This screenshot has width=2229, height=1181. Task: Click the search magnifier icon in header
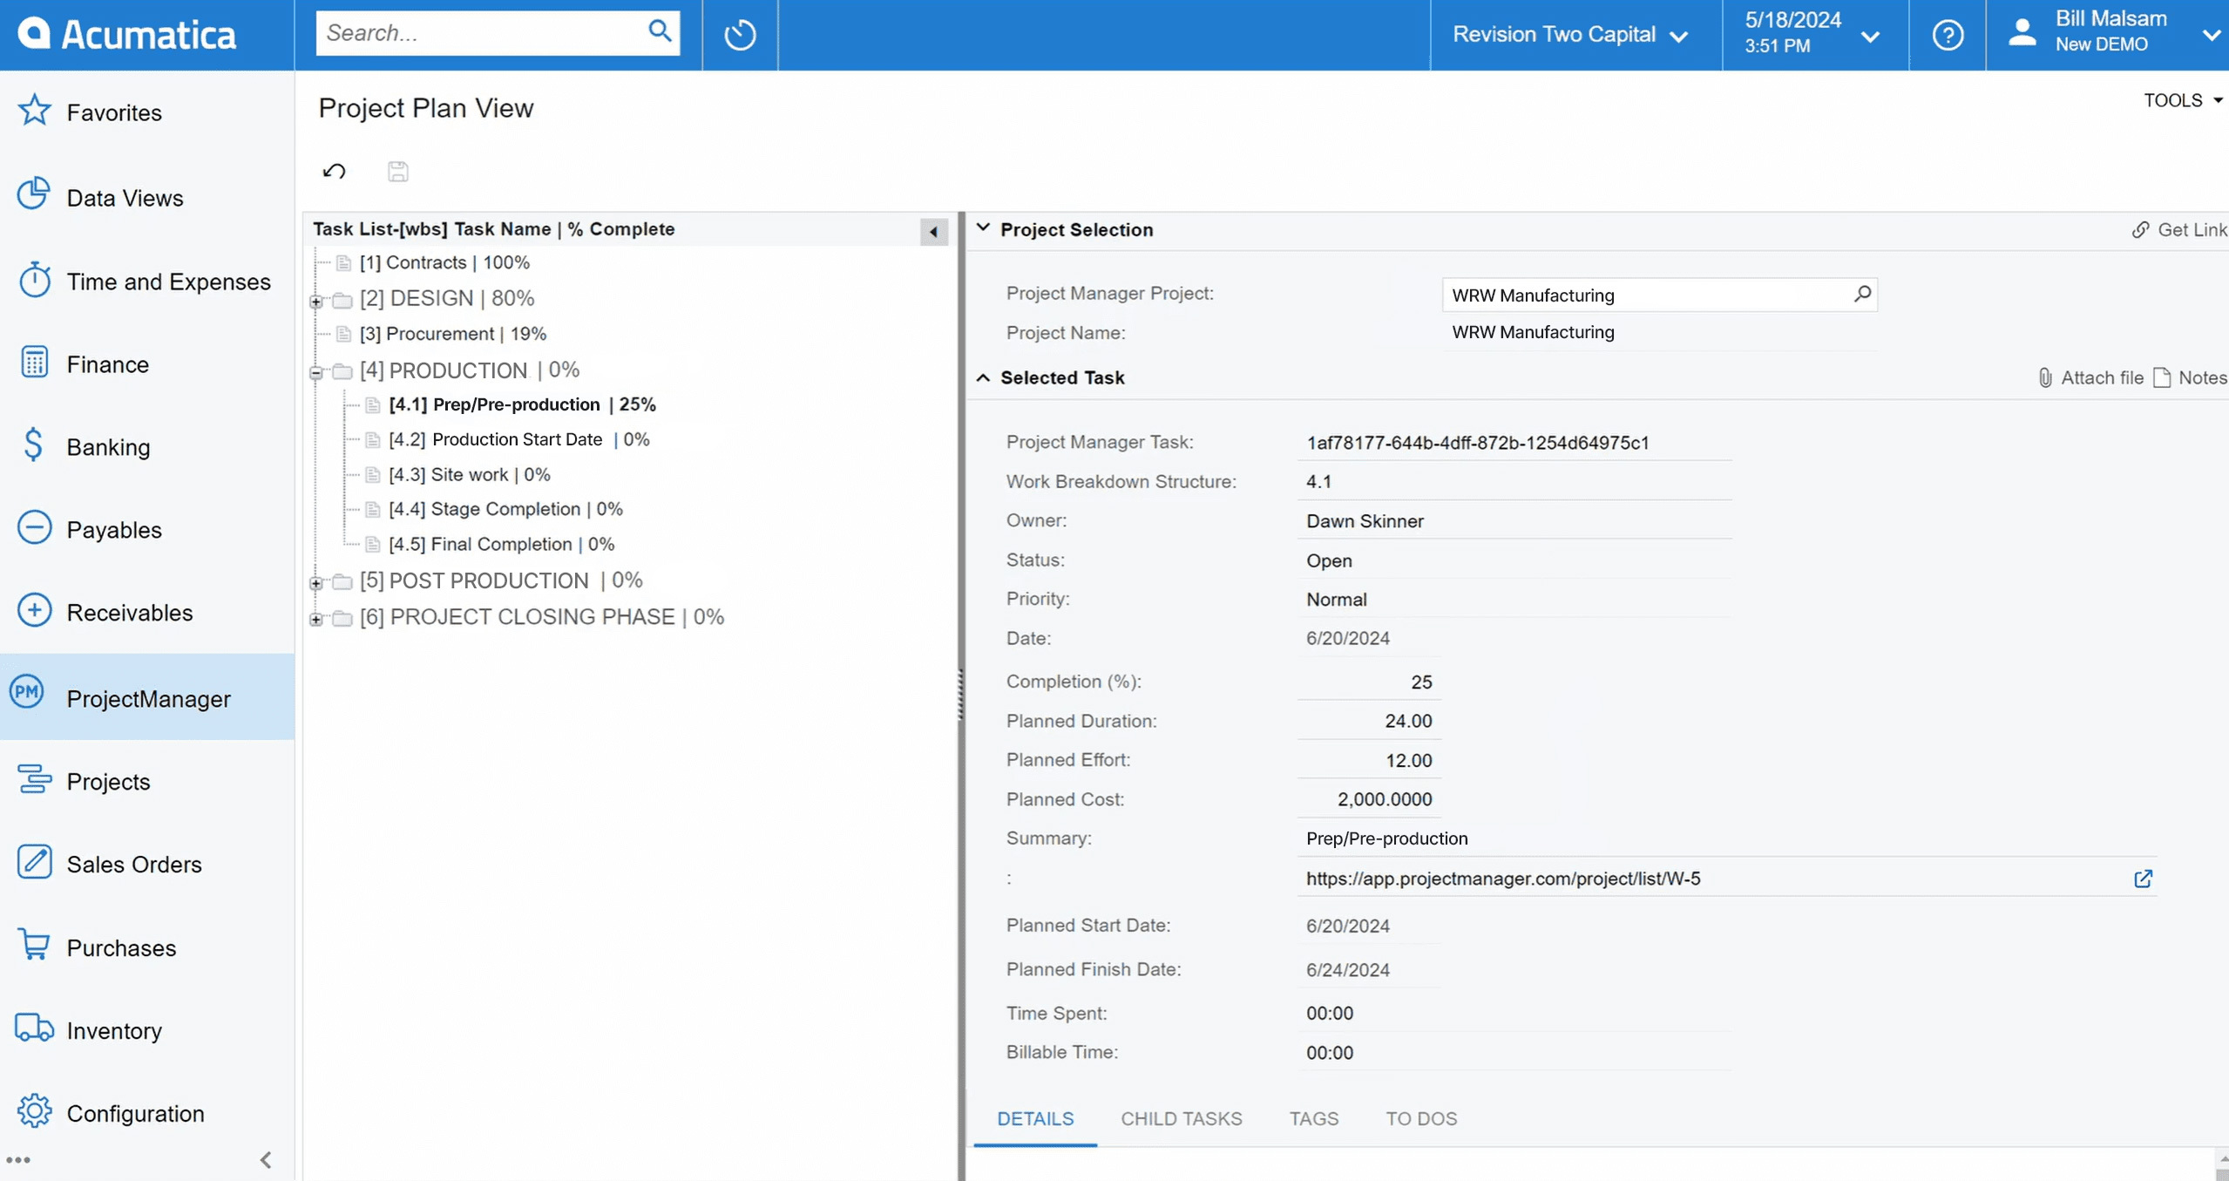point(660,32)
